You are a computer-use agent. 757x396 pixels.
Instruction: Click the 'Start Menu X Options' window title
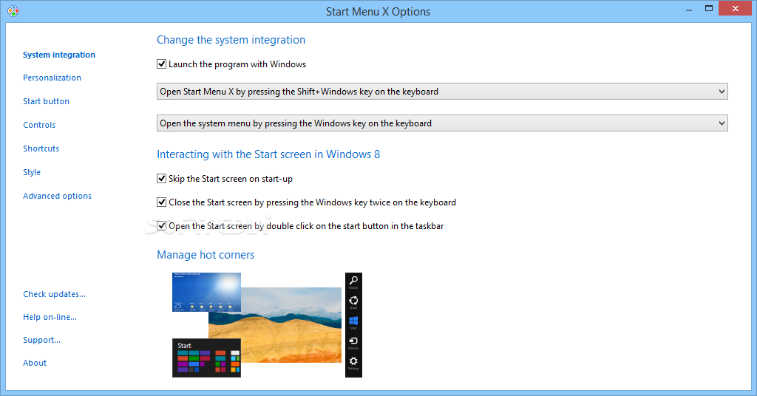[x=378, y=12]
